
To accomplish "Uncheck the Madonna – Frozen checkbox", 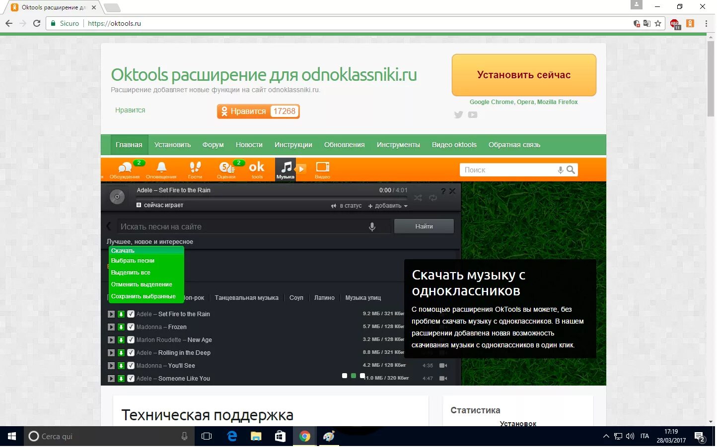I will pyautogui.click(x=131, y=328).
